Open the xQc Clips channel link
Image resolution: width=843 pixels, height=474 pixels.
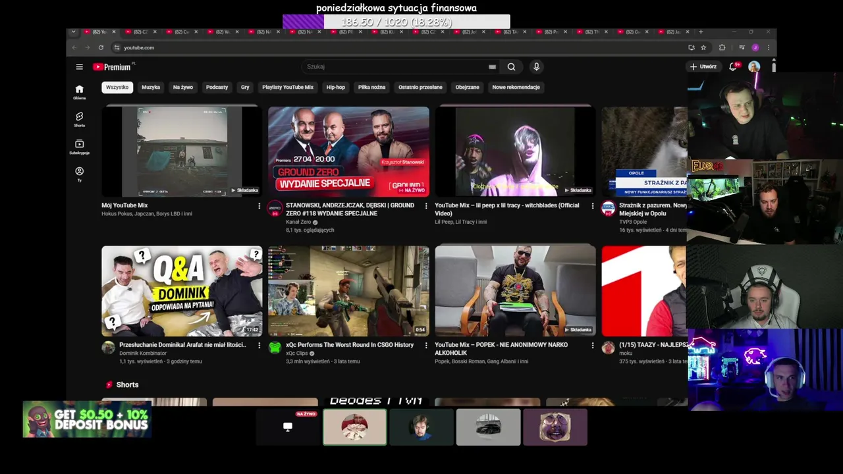297,354
